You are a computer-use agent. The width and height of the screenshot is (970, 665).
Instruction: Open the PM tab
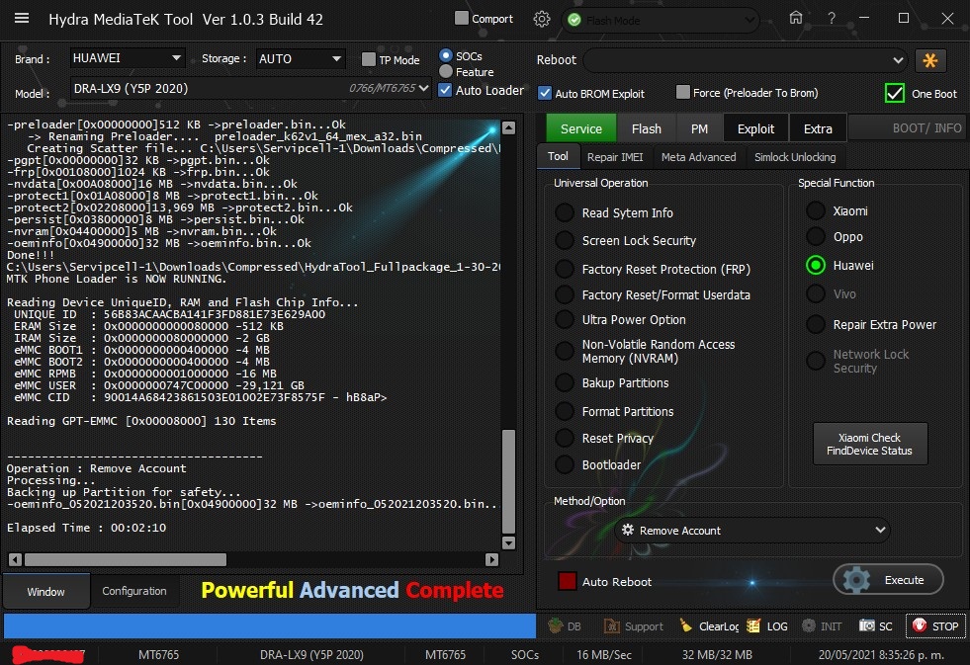point(699,128)
